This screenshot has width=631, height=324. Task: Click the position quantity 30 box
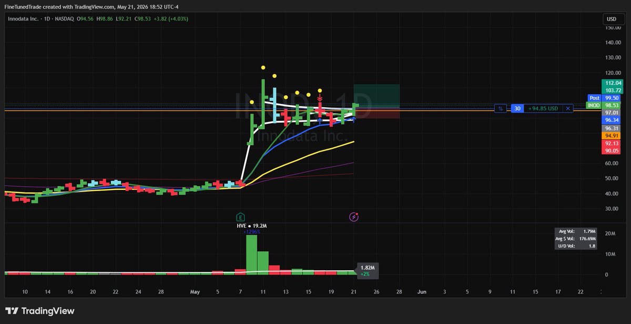[x=517, y=108]
